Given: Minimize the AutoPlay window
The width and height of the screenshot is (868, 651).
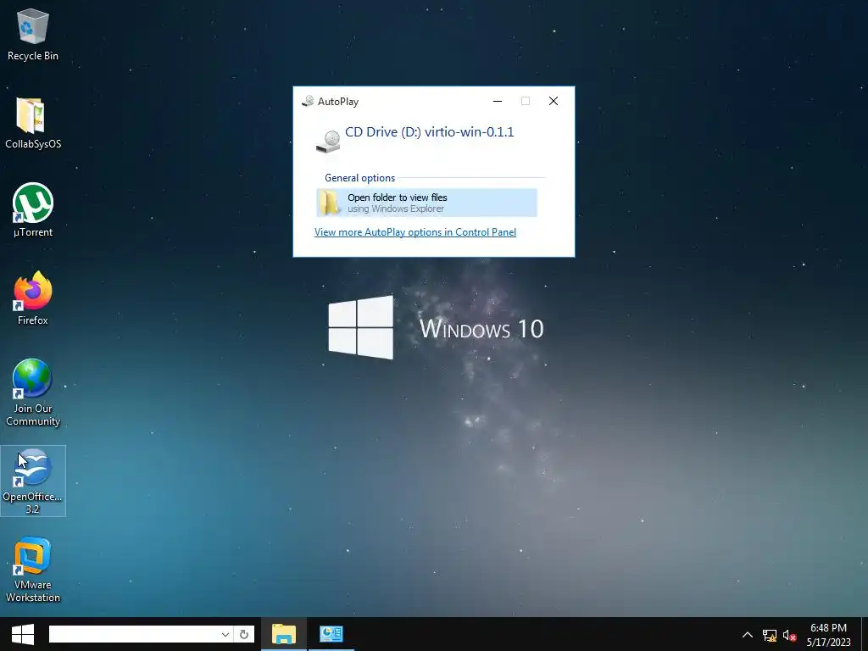Looking at the screenshot, I should click(x=498, y=101).
